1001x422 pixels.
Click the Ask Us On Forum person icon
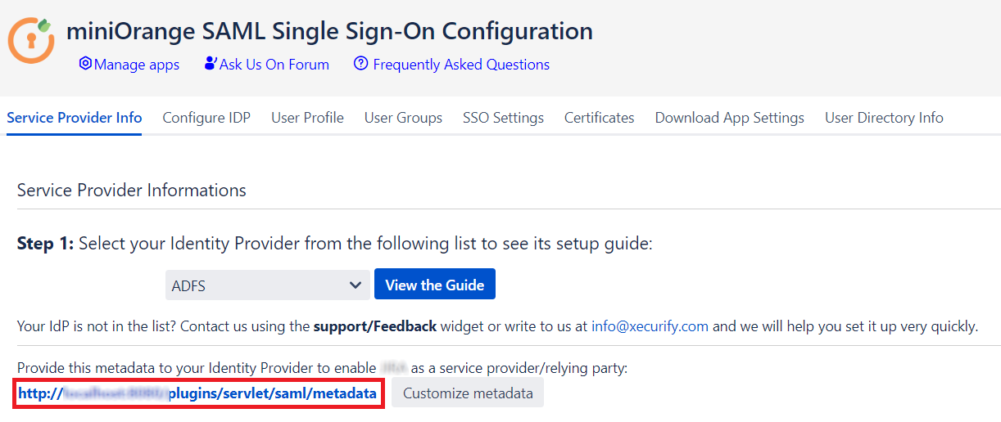click(x=211, y=64)
